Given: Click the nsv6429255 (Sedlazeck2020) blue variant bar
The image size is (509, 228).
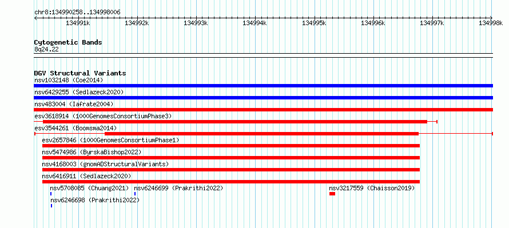Looking at the screenshot, I should coord(263,98).
